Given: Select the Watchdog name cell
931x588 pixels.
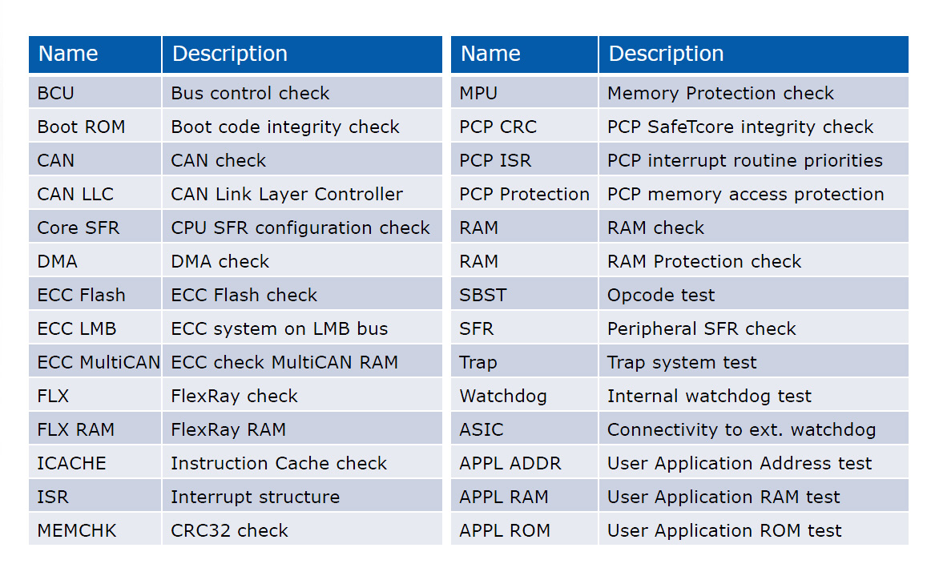Looking at the screenshot, I should pos(503,396).
